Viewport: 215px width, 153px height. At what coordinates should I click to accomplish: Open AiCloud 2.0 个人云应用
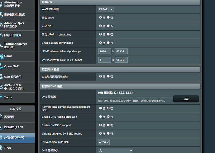coord(14,87)
